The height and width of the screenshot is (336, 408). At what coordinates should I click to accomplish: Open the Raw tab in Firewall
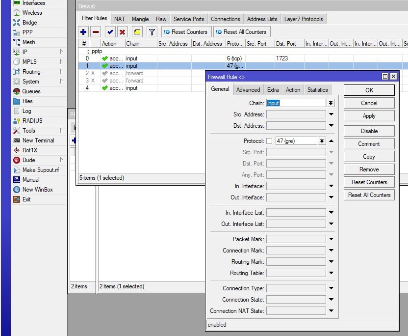coord(161,19)
